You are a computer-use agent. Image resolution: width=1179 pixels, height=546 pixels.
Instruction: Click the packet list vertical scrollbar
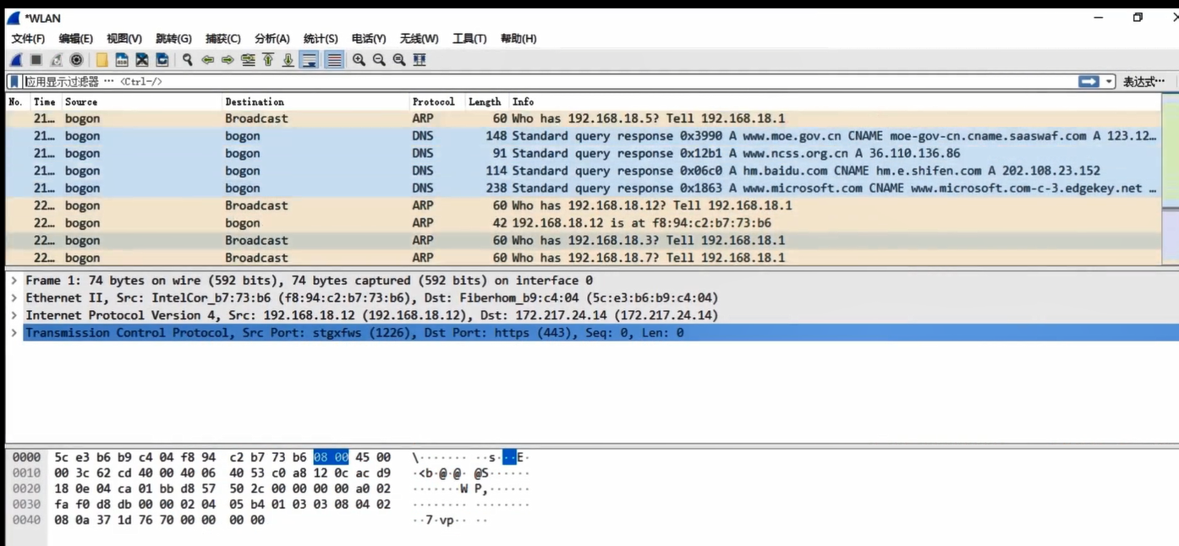[1171, 180]
